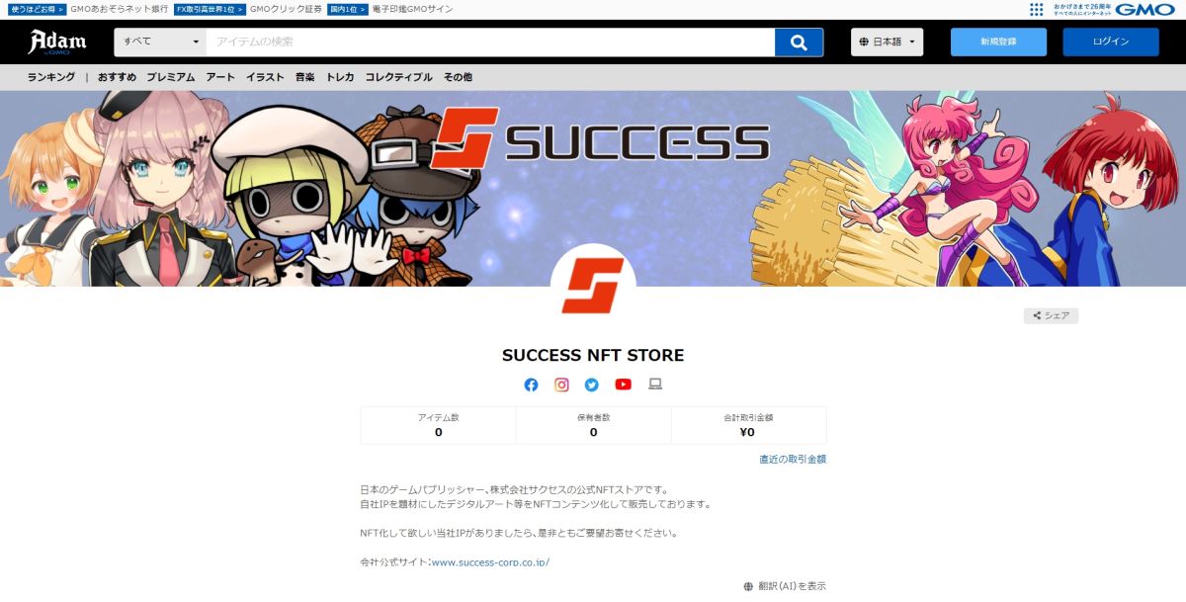Click the Share (シェア) button
The image size is (1186, 602).
click(x=1051, y=316)
